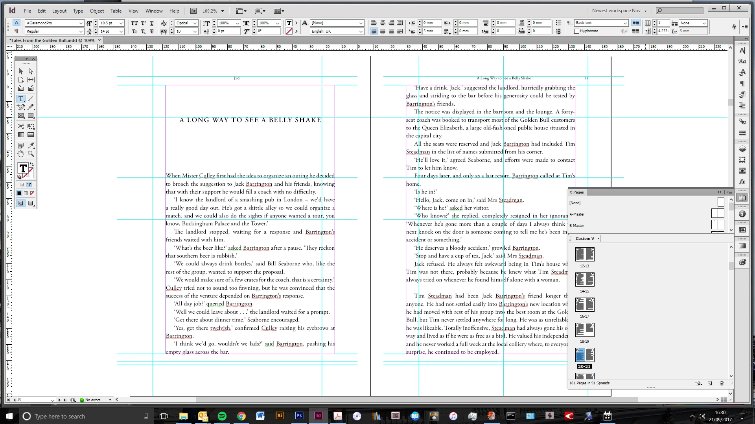Expand the English: UK language dropdown
The width and height of the screenshot is (755, 424).
click(361, 31)
